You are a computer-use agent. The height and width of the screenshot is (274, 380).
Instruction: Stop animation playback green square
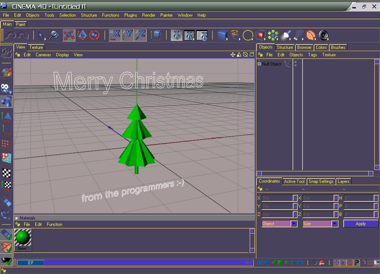[280, 263]
